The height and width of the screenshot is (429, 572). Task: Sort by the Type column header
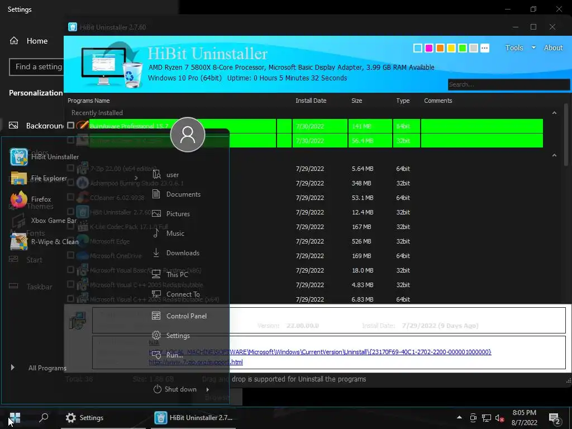tap(403, 101)
